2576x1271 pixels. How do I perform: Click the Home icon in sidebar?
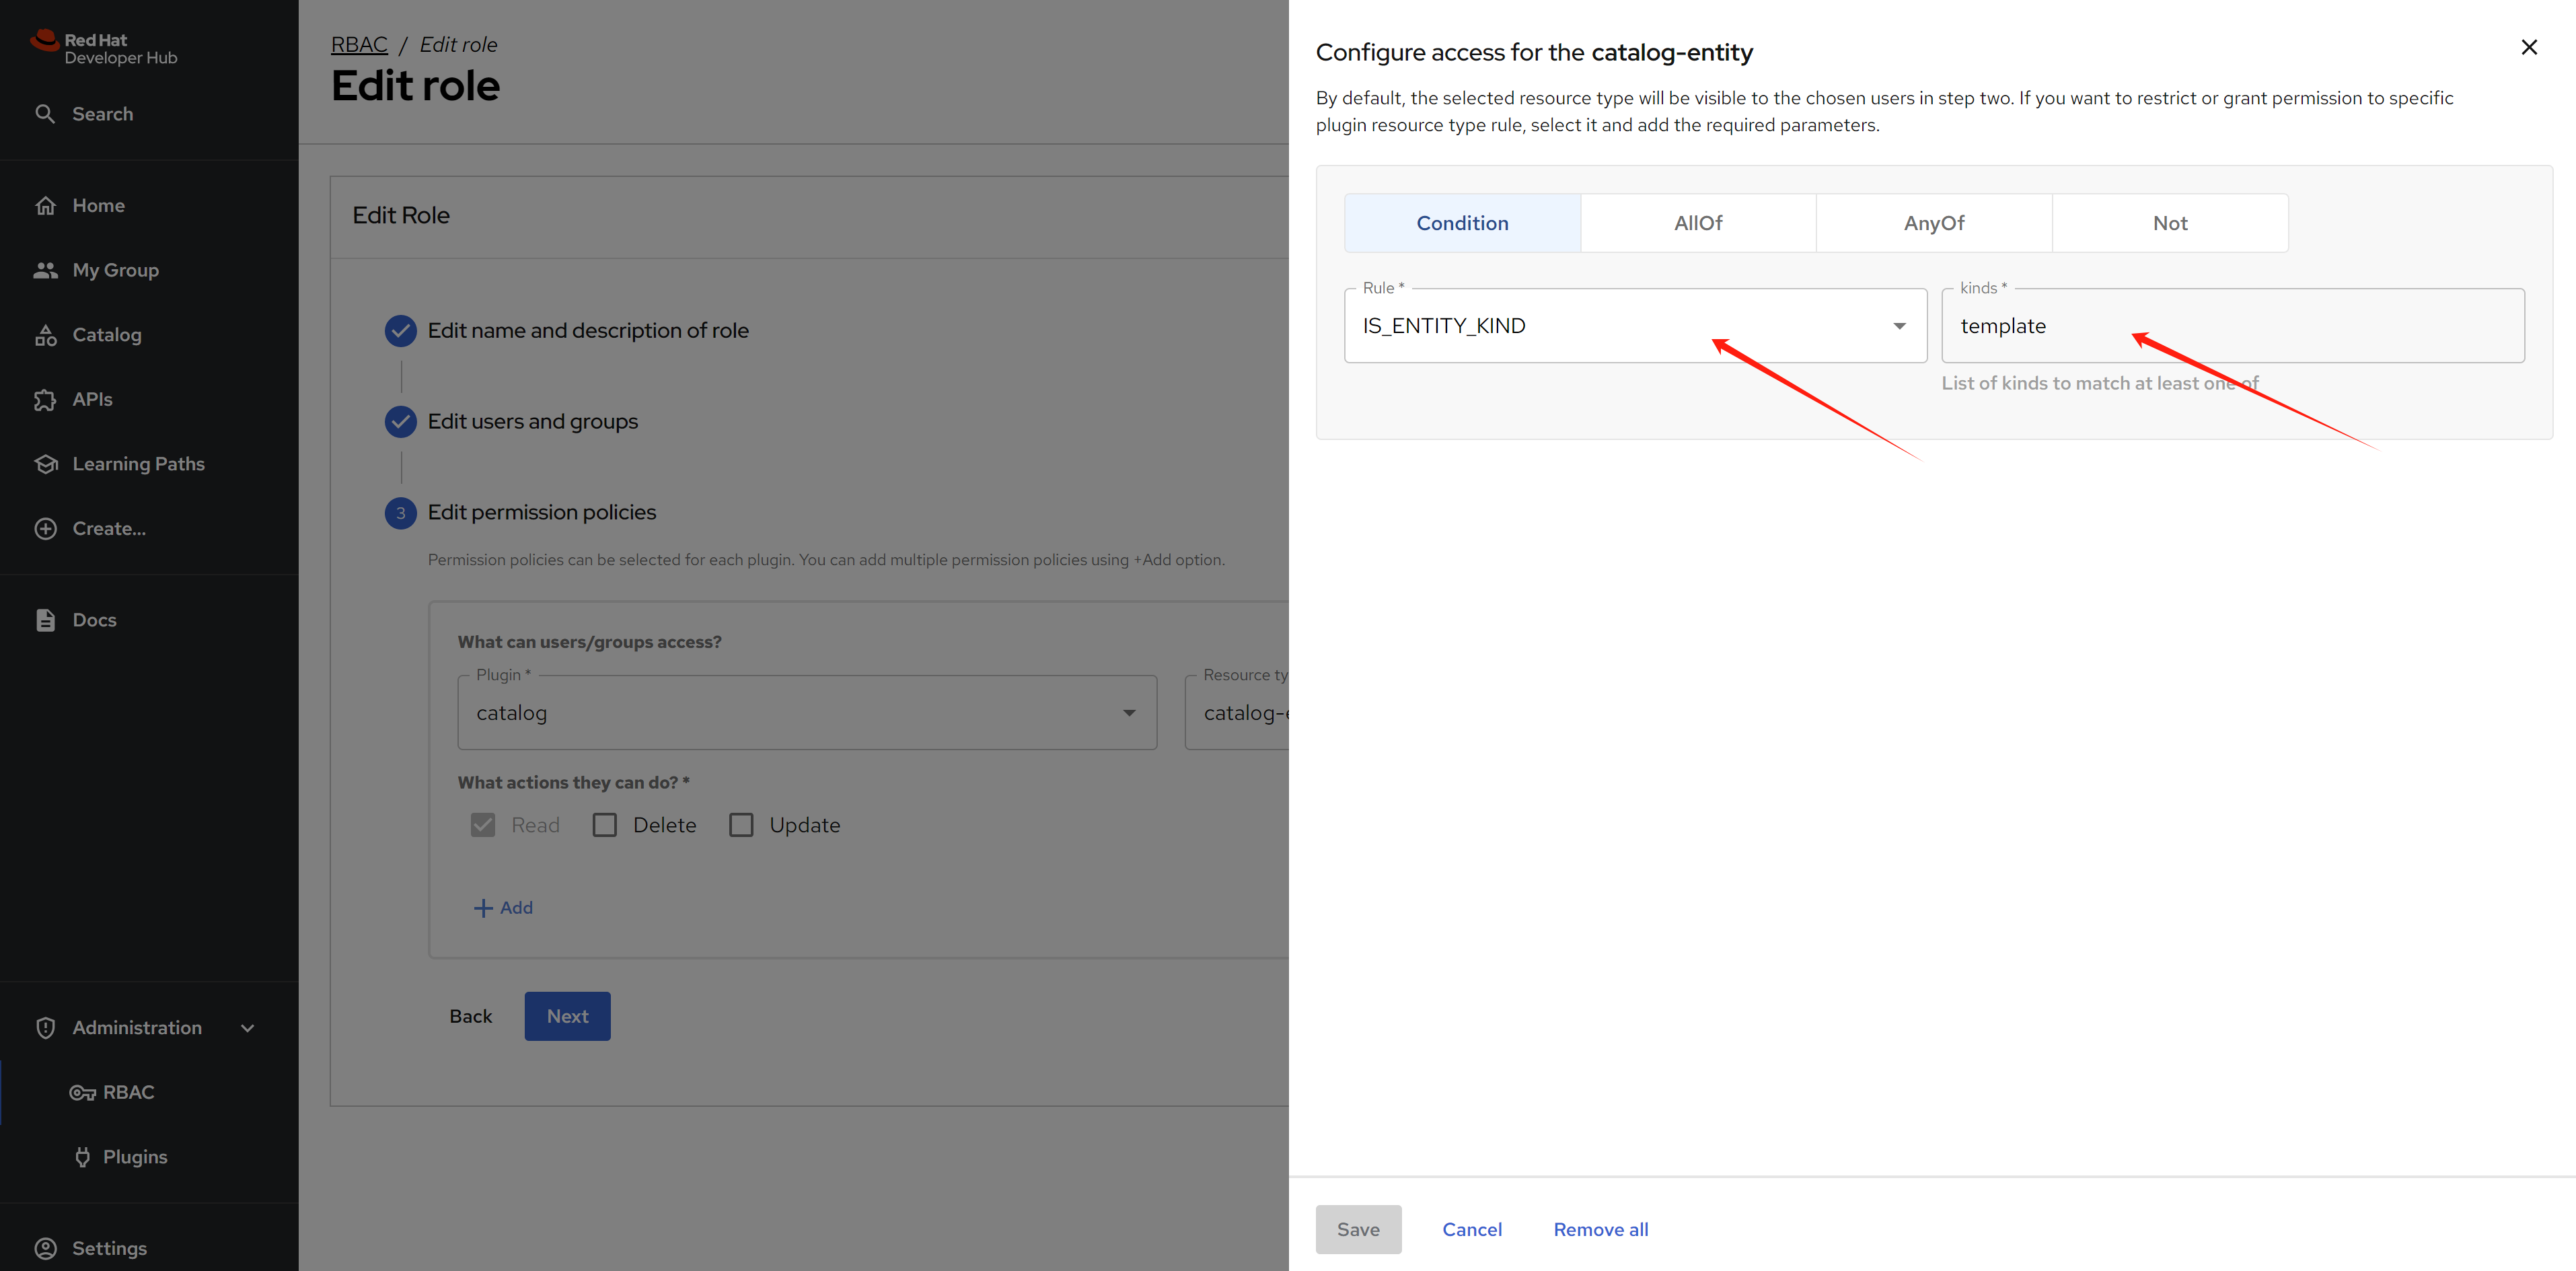[x=46, y=206]
